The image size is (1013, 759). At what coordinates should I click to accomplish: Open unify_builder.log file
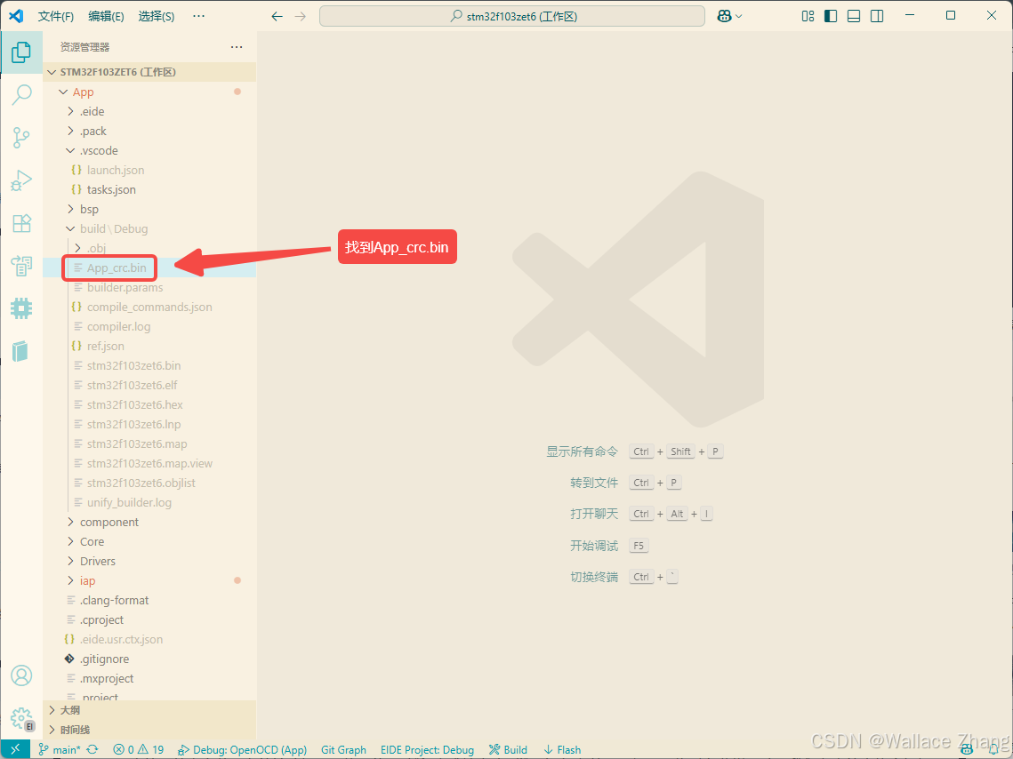150,502
